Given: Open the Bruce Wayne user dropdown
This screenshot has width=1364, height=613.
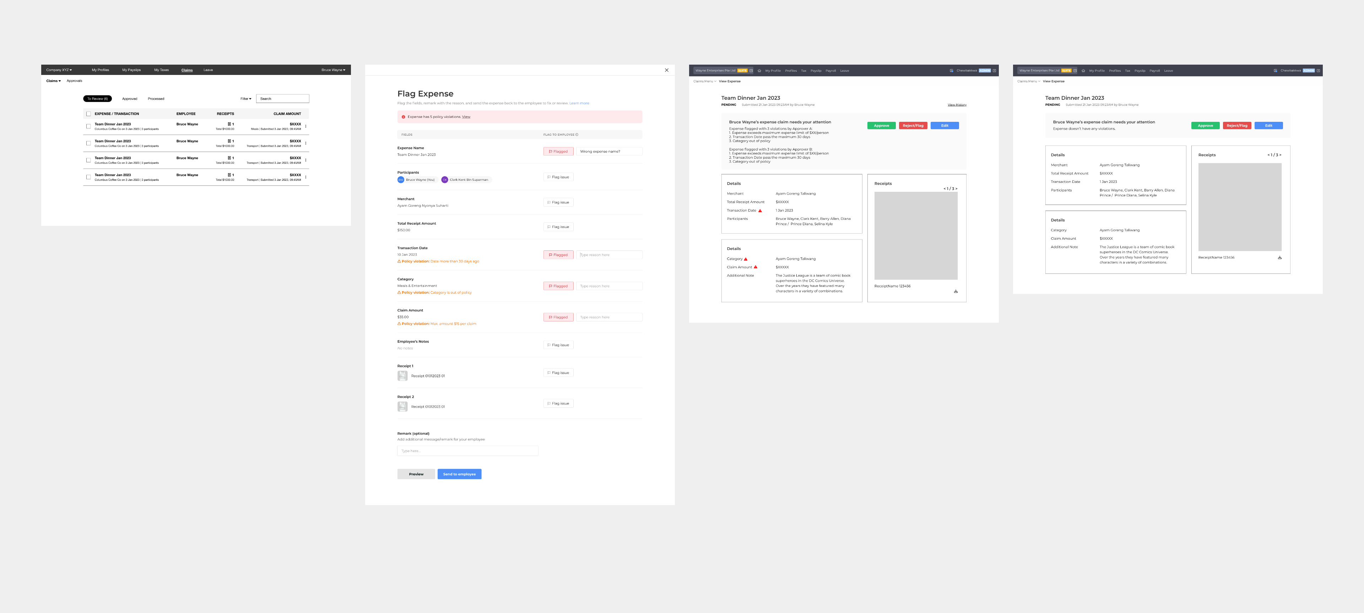Looking at the screenshot, I should [333, 70].
